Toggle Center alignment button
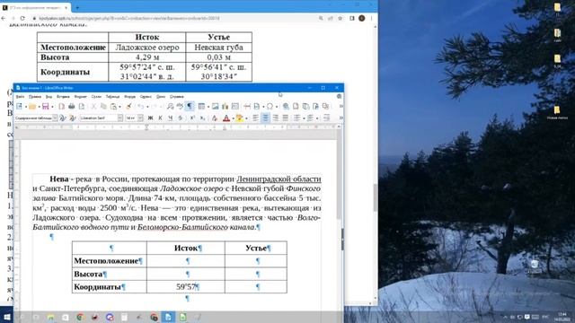The height and width of the screenshot is (323, 575). pos(266,118)
